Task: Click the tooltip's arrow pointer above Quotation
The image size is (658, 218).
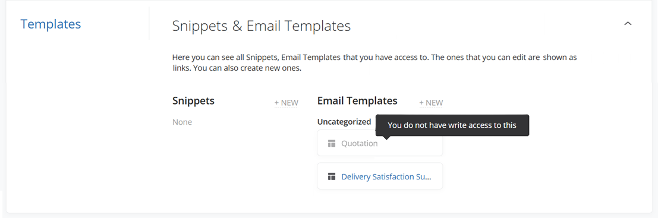Action: [x=386, y=137]
